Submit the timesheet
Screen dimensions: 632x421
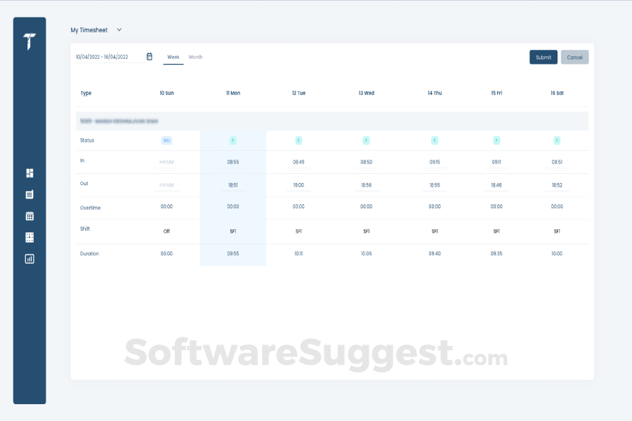click(x=544, y=58)
